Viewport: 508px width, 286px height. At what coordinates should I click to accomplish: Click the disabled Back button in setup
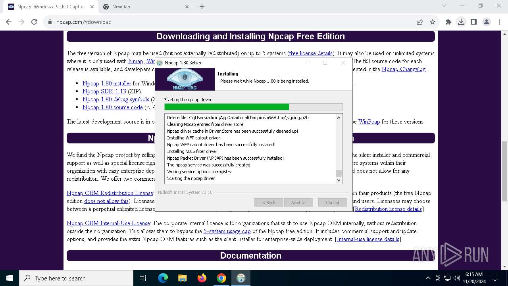pos(269,203)
